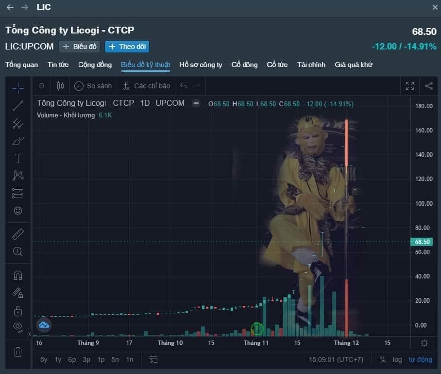Screen dimensions: 441x374
Task: Click the chart title Tổng Công ty Licogi legend
Action: (x=85, y=103)
